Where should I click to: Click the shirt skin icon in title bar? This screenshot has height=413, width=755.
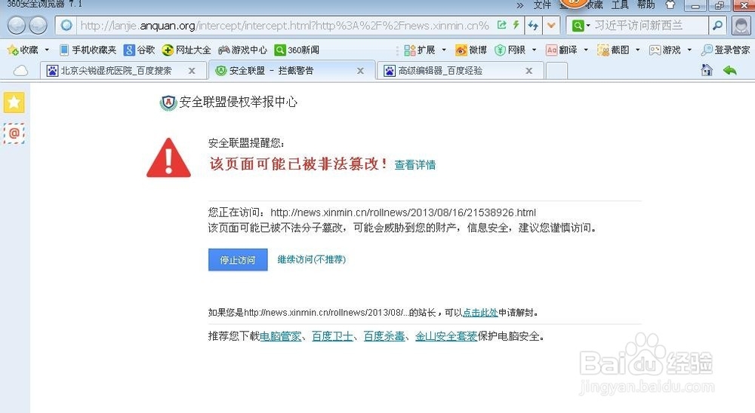670,5
